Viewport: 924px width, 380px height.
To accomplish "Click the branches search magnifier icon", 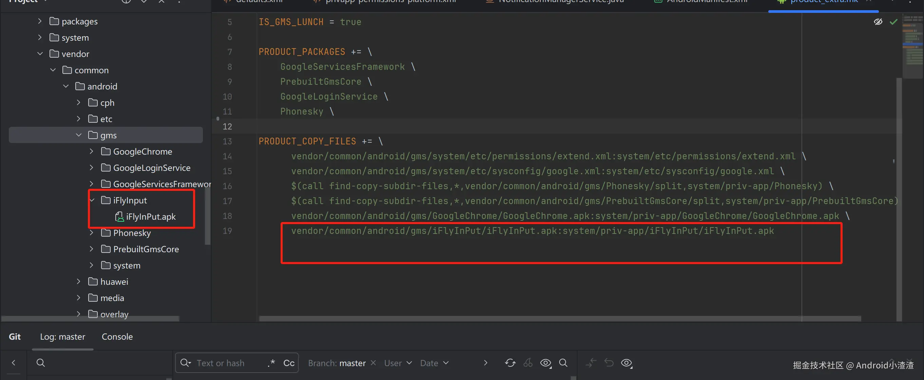I will [40, 363].
